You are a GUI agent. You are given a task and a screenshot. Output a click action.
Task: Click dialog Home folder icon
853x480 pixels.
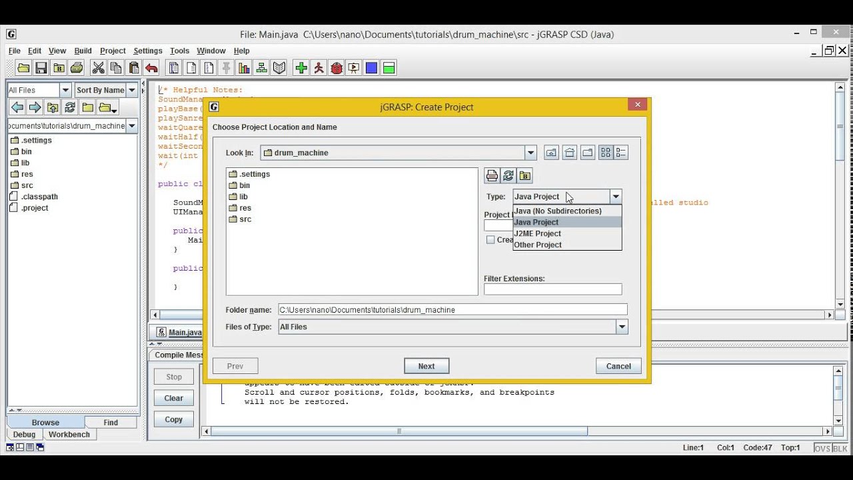(x=570, y=153)
